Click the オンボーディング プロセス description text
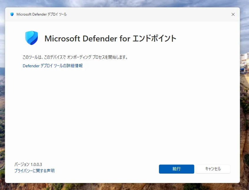249x190 pixels. click(75, 57)
